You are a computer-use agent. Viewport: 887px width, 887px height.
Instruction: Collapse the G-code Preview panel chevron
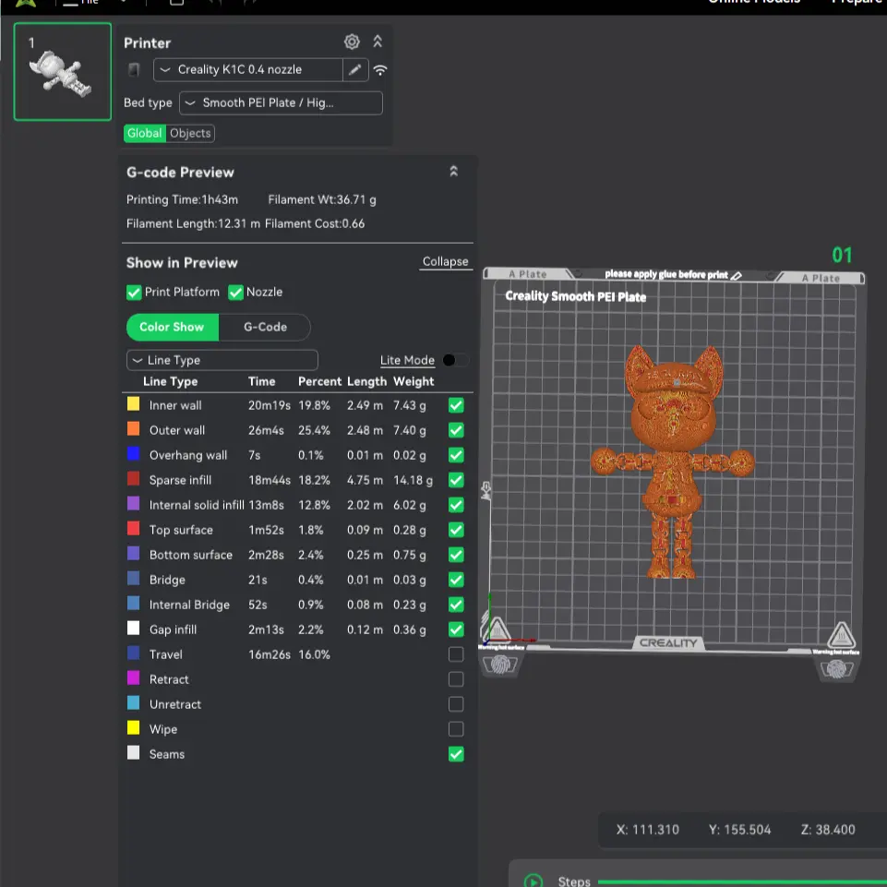pyautogui.click(x=453, y=172)
